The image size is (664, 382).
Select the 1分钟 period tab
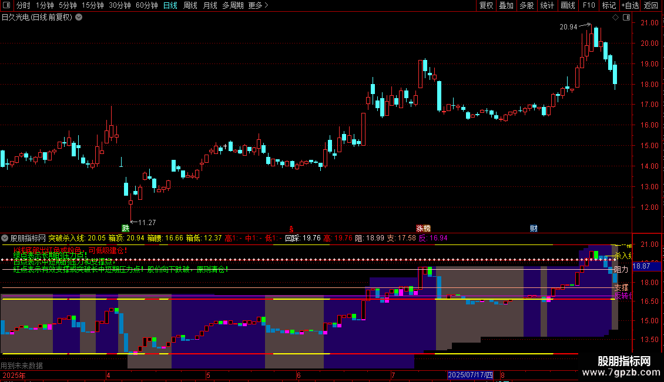click(45, 5)
